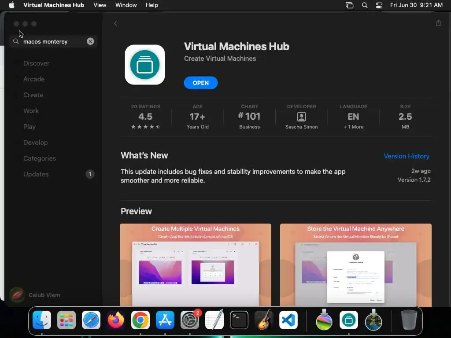Open Launchpad from the Dock
451x338 pixels.
[67, 320]
